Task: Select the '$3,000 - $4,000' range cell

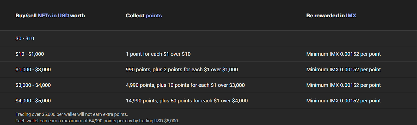Action: tap(33, 85)
